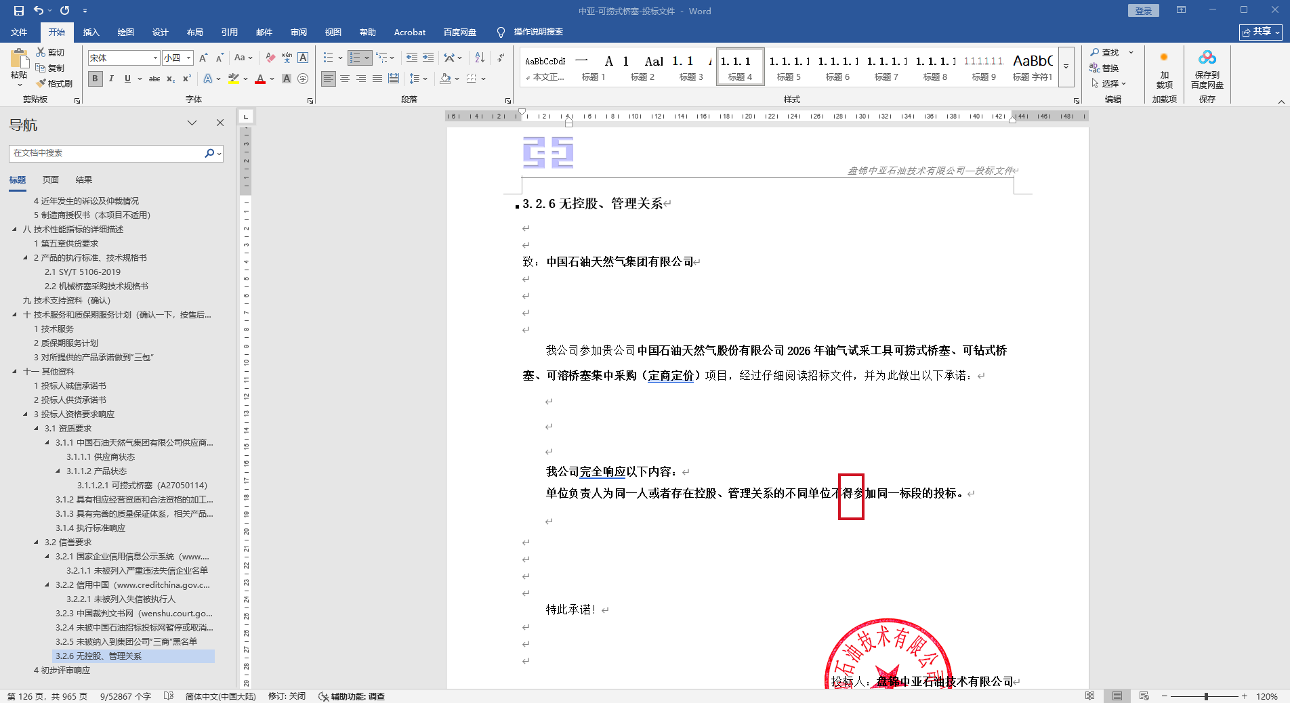Open the Select (选择) dropdown
The height and width of the screenshot is (703, 1290).
pyautogui.click(x=1109, y=83)
